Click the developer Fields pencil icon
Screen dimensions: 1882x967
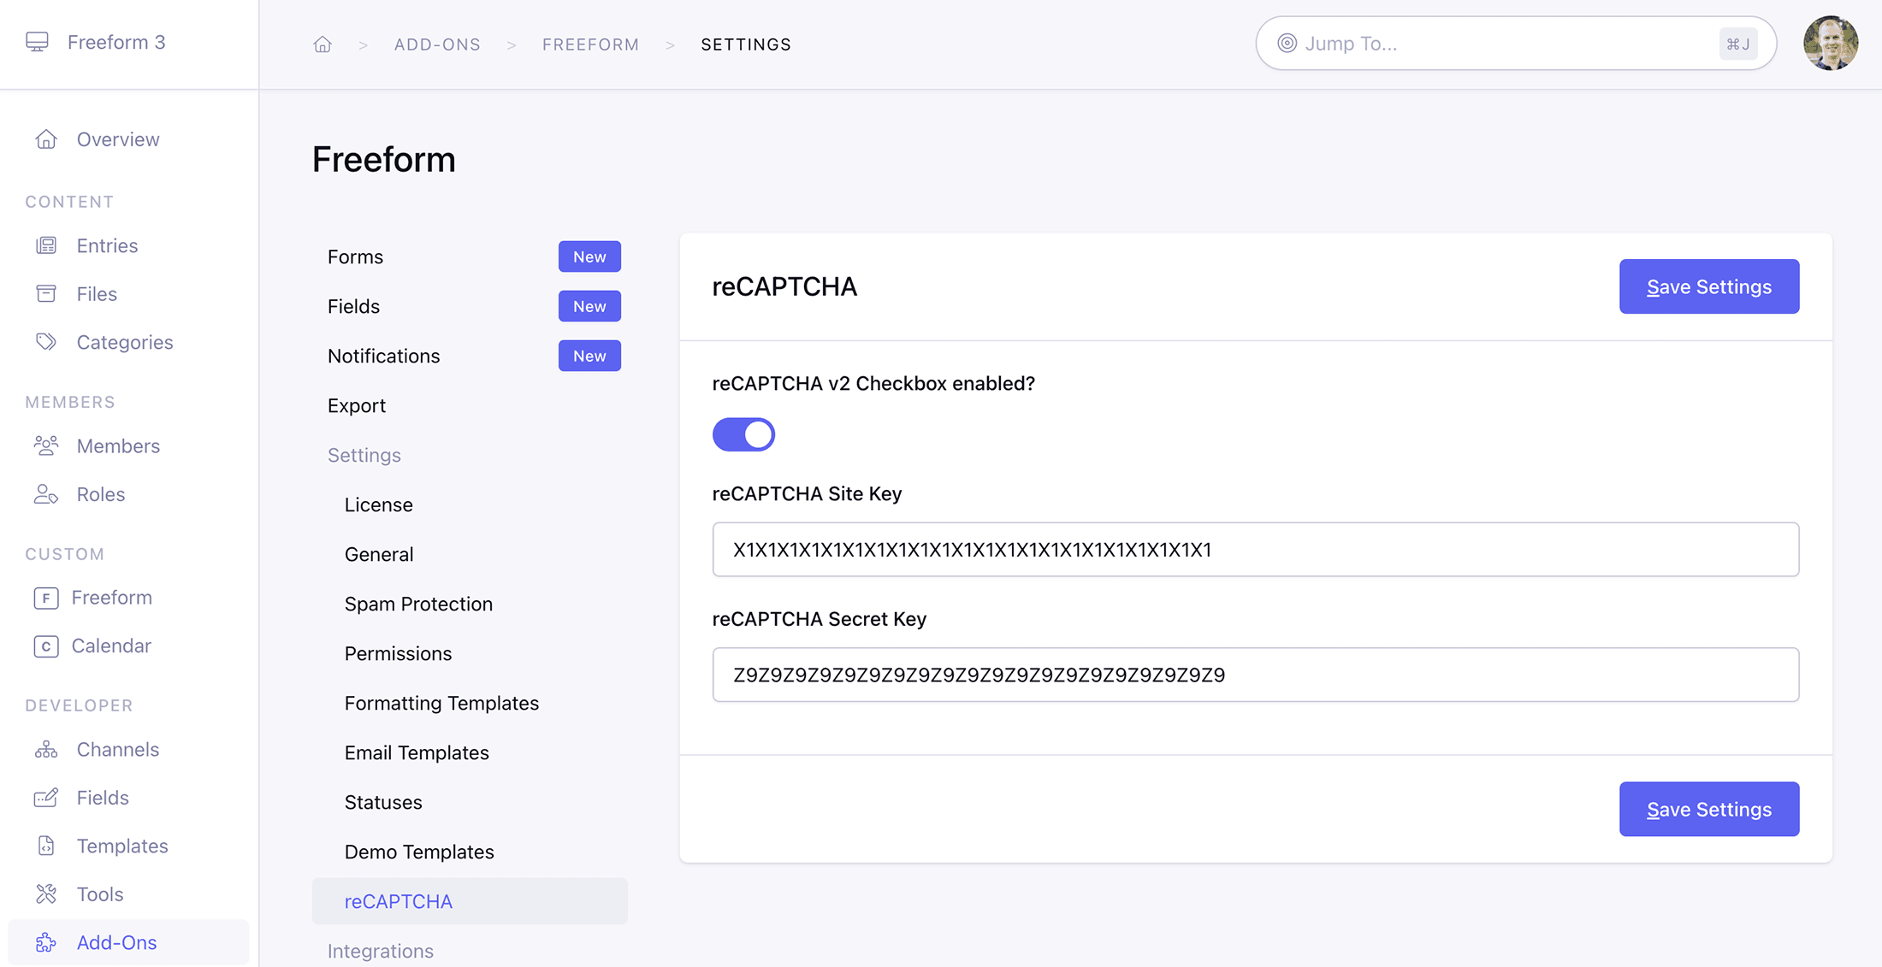pos(46,798)
